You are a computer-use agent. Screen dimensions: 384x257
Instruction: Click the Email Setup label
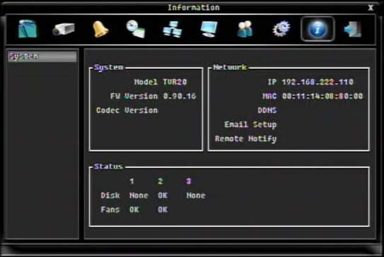pos(250,124)
